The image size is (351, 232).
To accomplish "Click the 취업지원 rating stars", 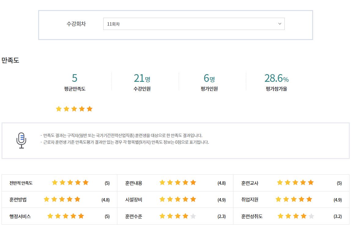I will [x=294, y=199].
